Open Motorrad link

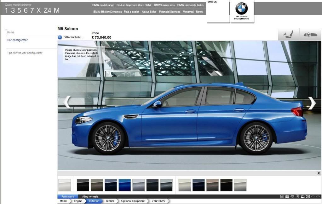tap(188, 12)
